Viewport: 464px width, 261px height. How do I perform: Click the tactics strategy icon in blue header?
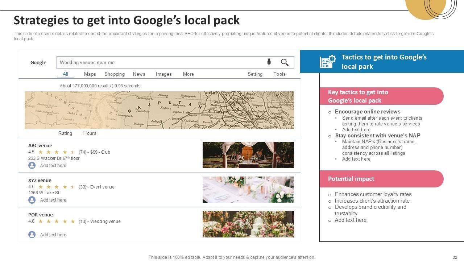coord(327,62)
